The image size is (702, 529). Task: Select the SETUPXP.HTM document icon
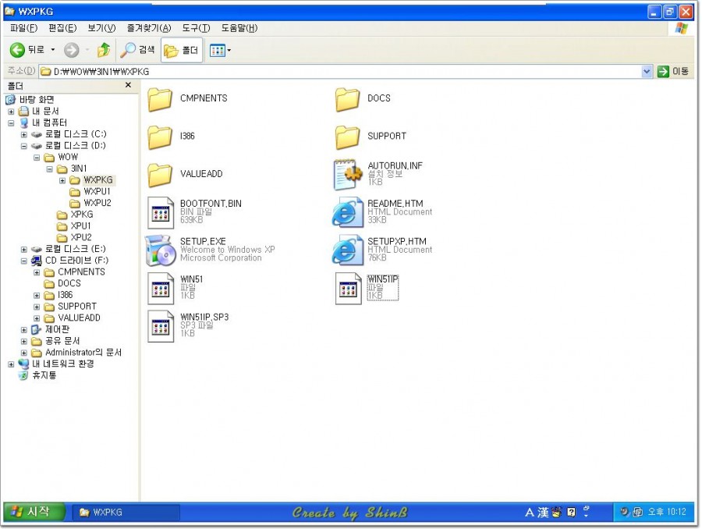(x=347, y=250)
